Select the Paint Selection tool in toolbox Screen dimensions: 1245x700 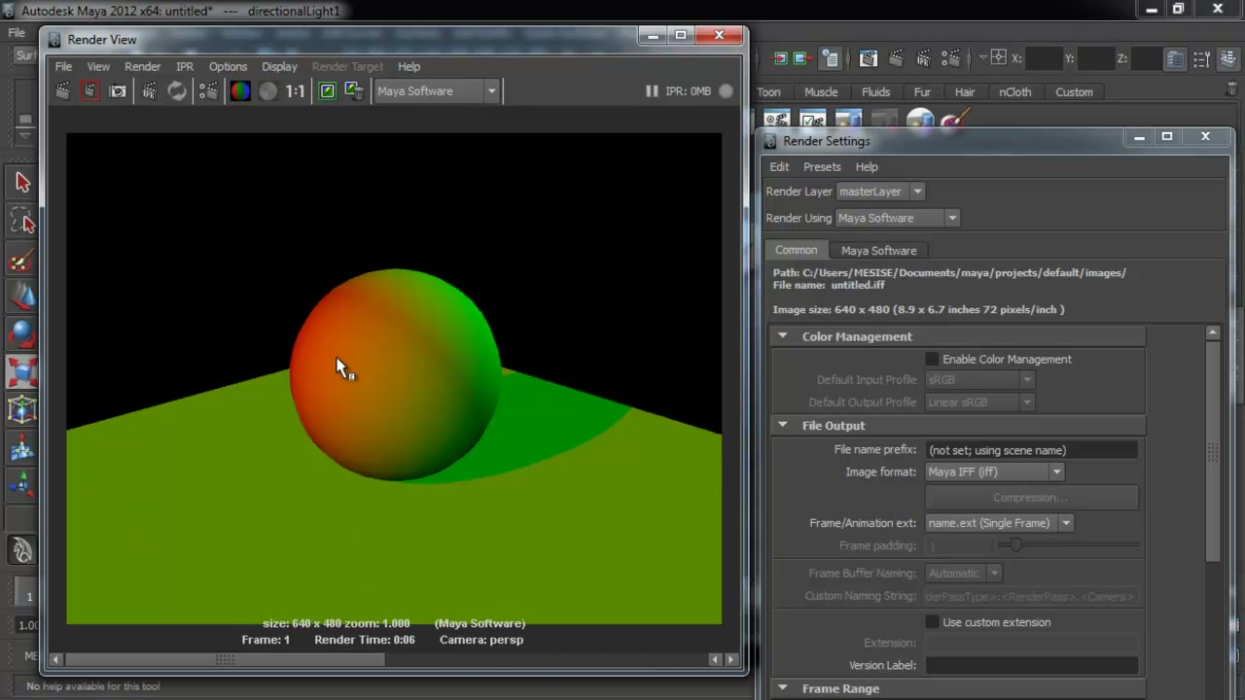click(22, 261)
